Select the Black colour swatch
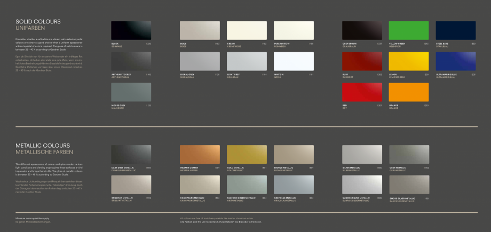The width and height of the screenshot is (491, 232). pyautogui.click(x=131, y=30)
